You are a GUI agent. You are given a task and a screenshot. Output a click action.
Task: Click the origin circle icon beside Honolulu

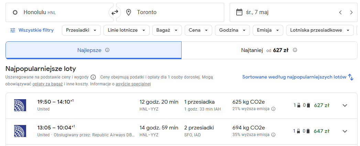pos(15,12)
